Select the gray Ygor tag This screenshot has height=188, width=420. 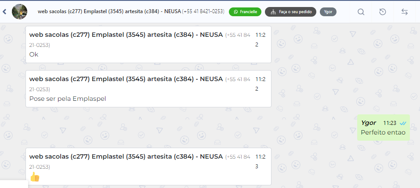[328, 12]
